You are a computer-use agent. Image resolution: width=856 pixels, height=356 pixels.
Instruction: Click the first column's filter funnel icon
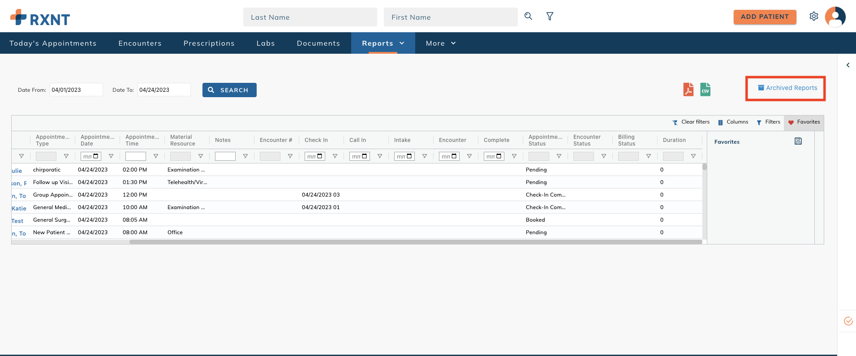[21, 156]
